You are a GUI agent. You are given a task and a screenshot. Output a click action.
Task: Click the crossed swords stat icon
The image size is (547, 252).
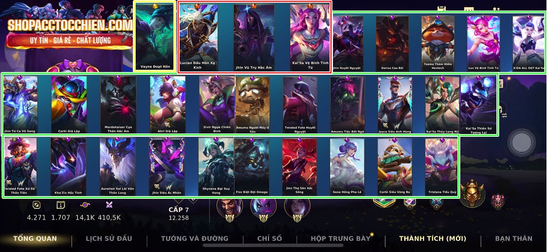pos(109,205)
